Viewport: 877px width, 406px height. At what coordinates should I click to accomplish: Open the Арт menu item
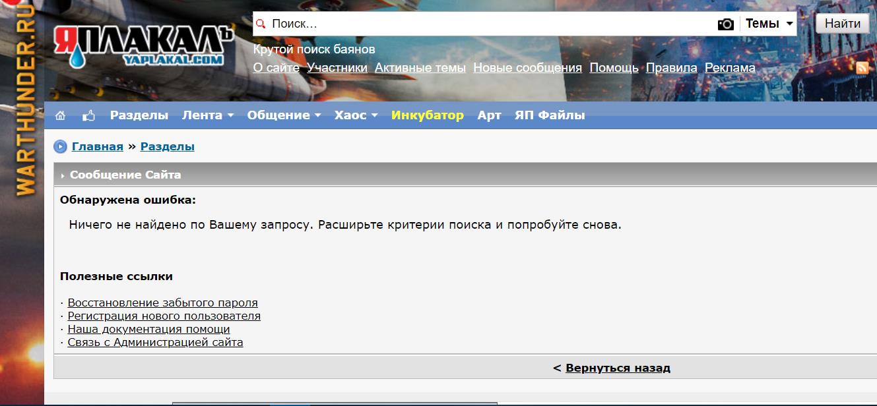pos(490,115)
